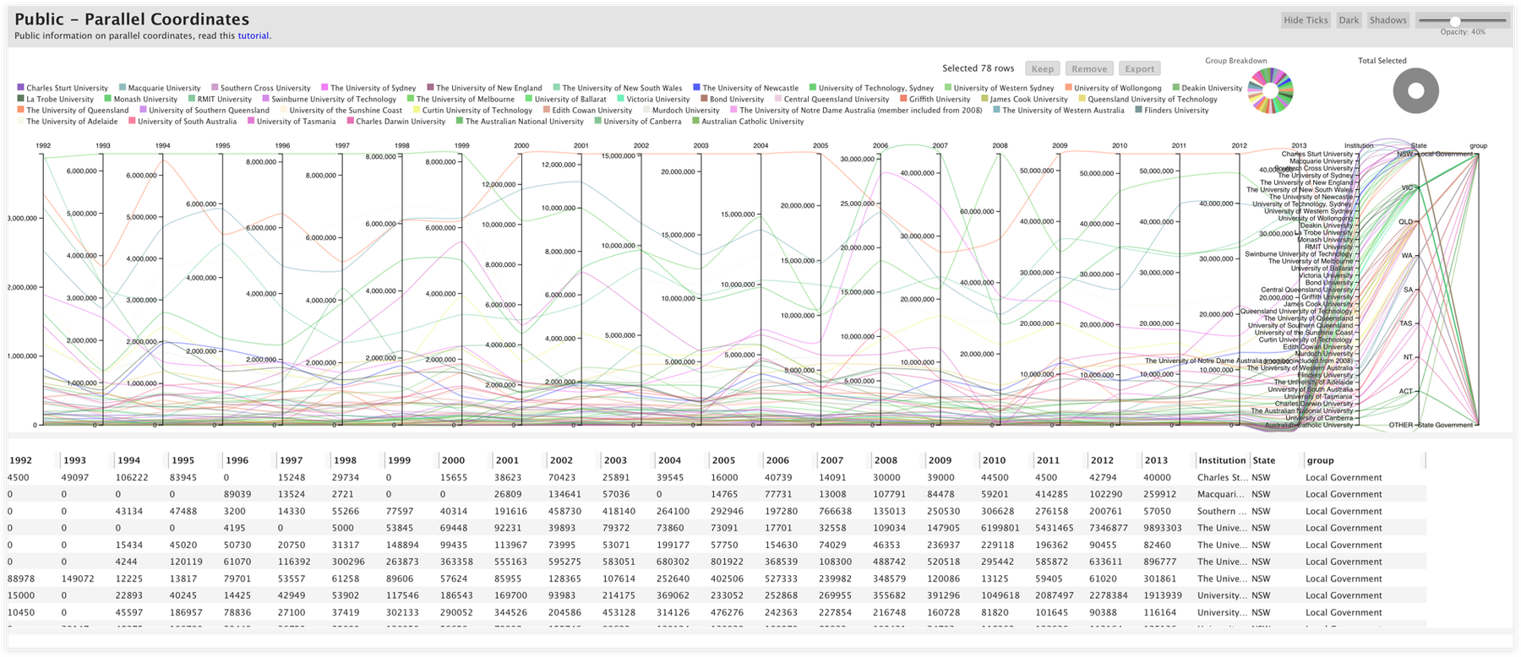
Task: Select Flinders University legend entry
Action: [1172, 110]
